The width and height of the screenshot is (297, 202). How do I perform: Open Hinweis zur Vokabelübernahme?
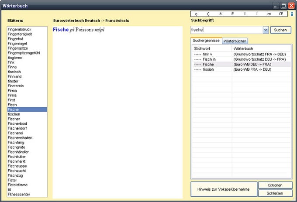(224, 189)
